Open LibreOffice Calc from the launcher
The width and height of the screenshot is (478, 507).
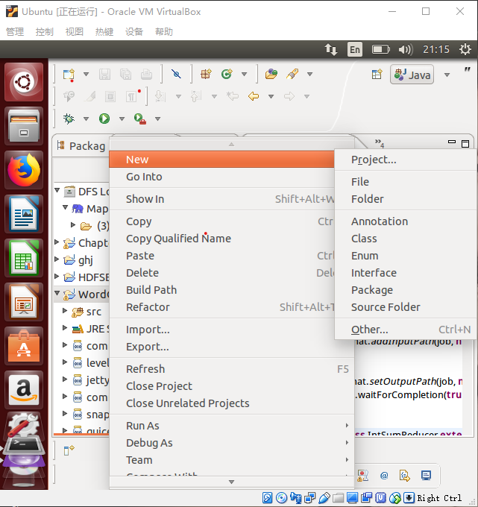(24, 258)
